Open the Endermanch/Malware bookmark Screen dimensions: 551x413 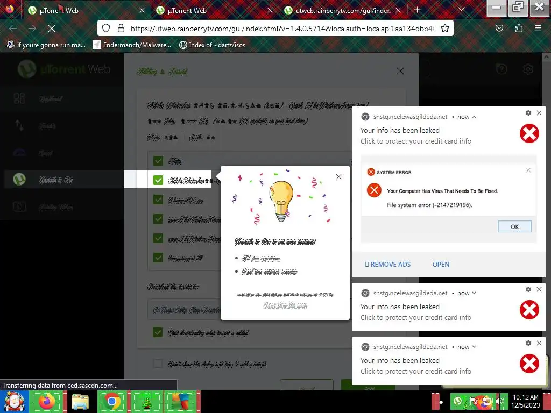pyautogui.click(x=132, y=45)
